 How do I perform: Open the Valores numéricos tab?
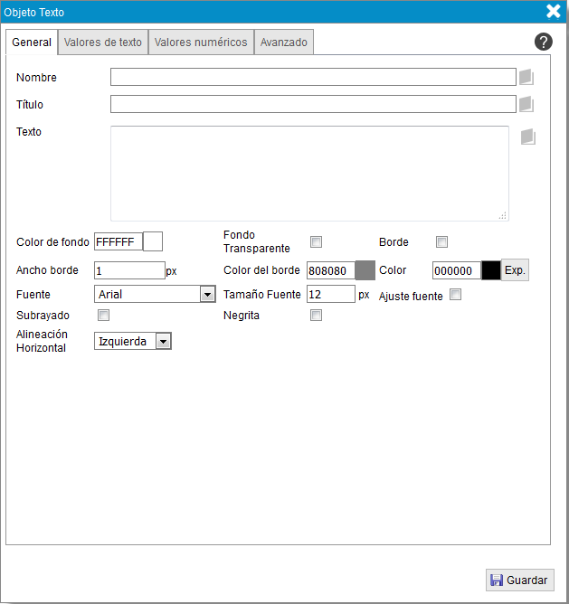coord(201,42)
